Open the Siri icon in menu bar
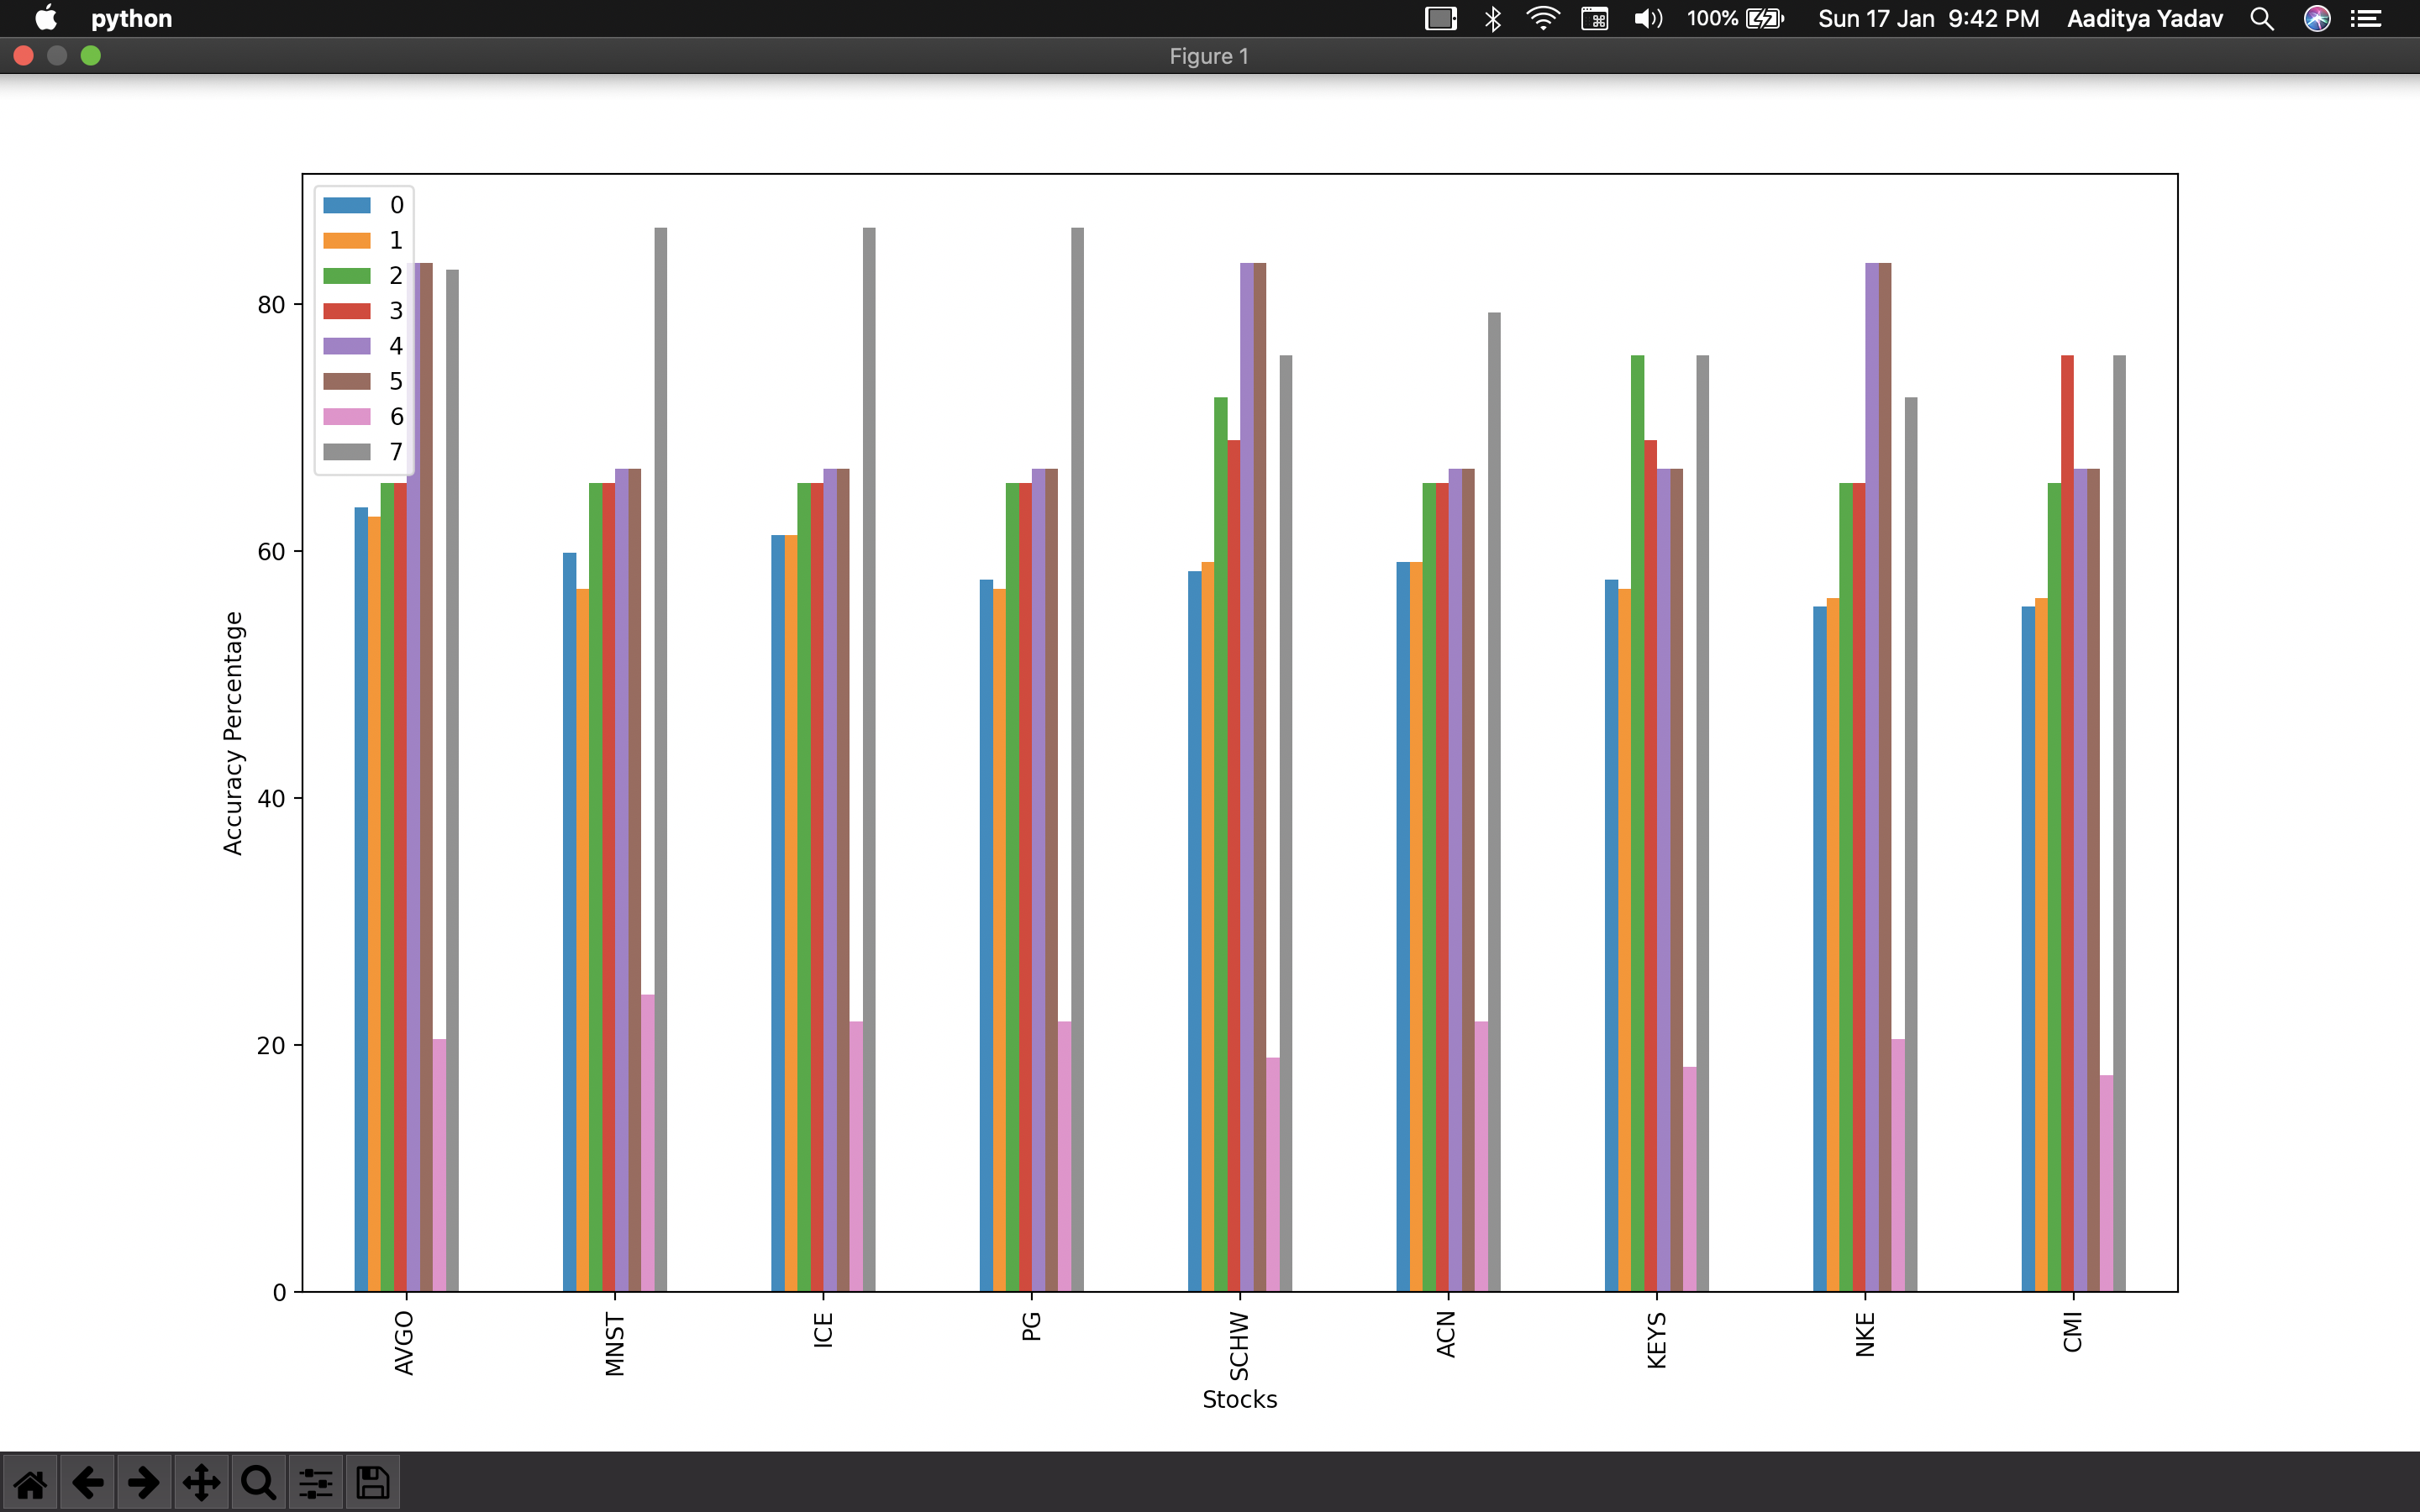 [2317, 19]
